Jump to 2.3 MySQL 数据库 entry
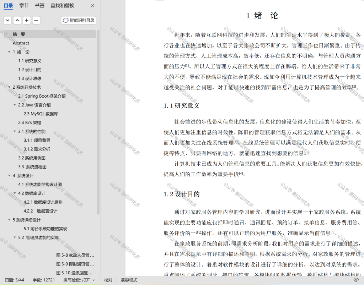Image resolution: width=364 pixels, height=285 pixels. [x=41, y=114]
